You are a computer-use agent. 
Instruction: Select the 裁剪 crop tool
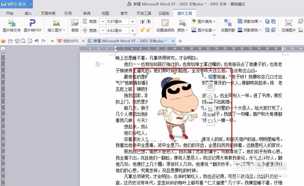(75, 26)
